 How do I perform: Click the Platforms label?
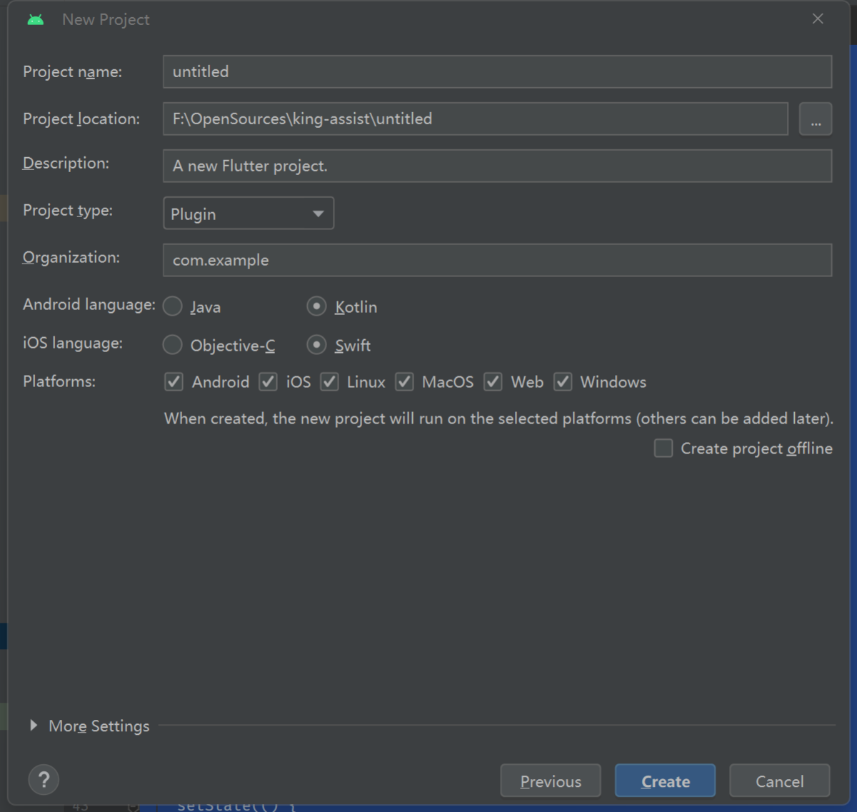pyautogui.click(x=59, y=381)
